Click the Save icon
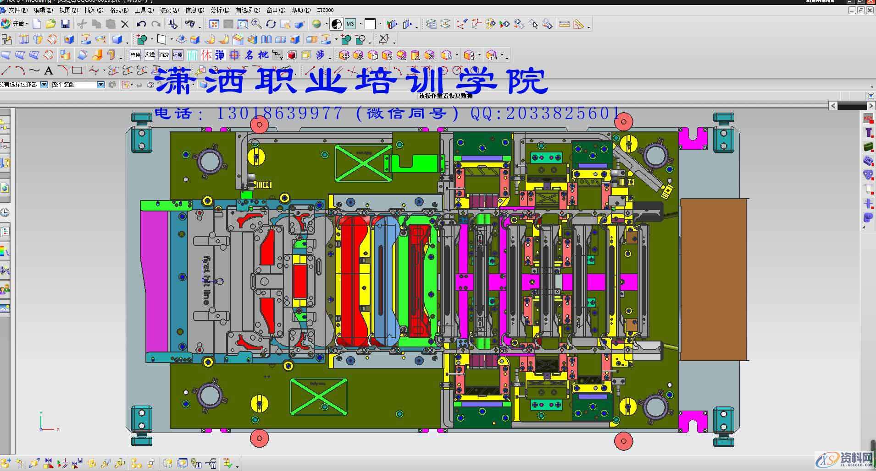This screenshot has width=876, height=471. [66, 24]
